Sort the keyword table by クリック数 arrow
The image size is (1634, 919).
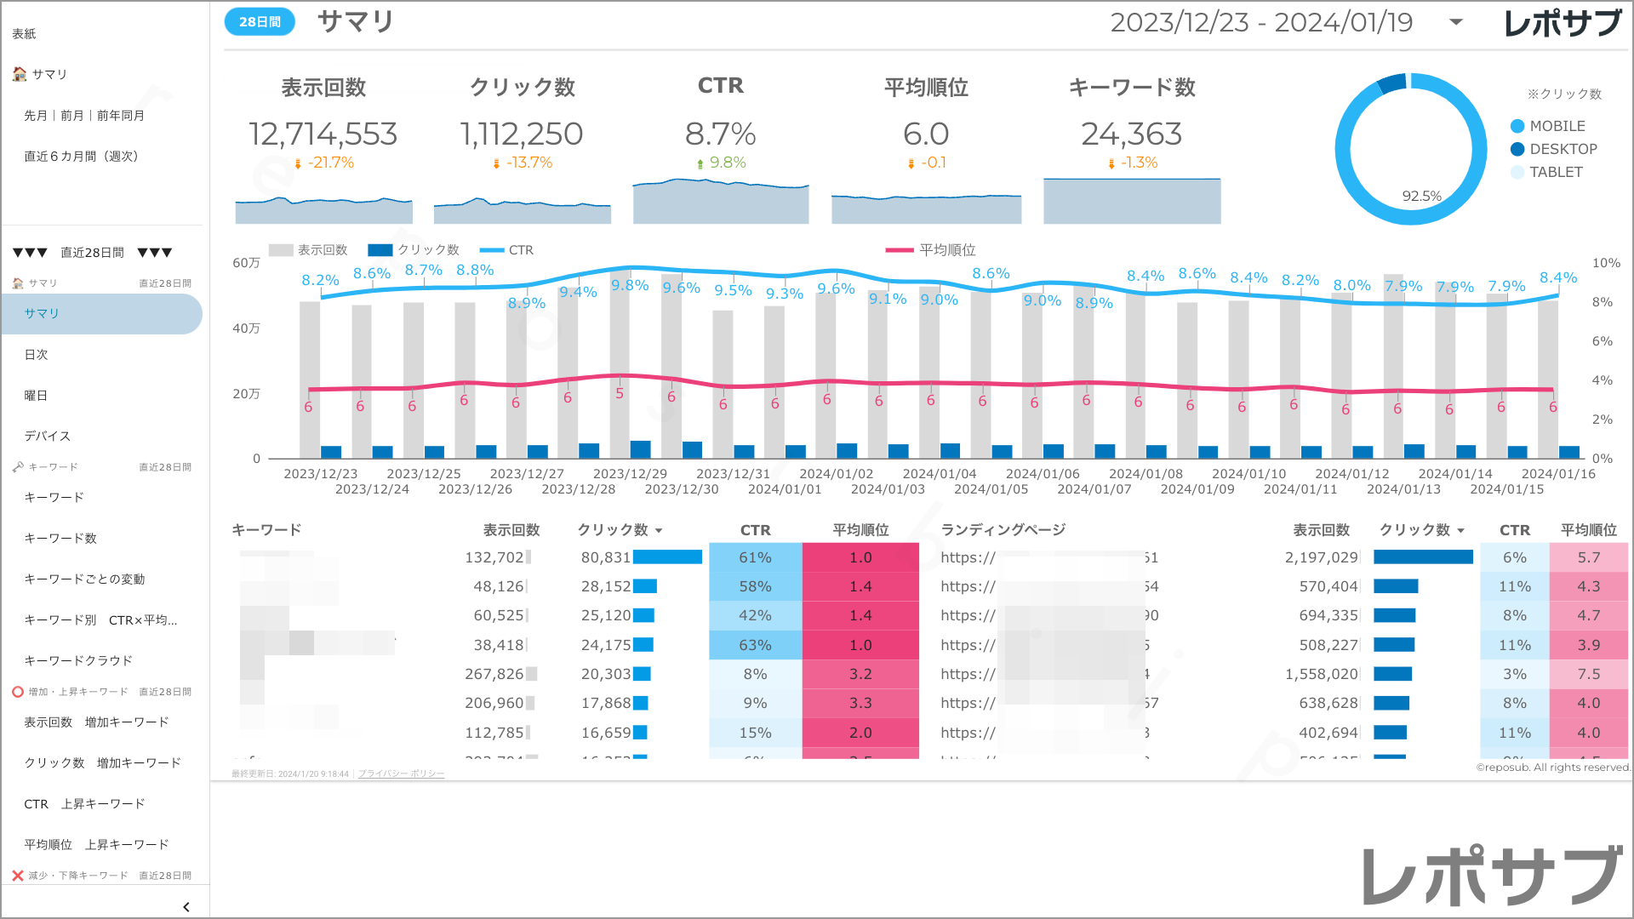click(659, 531)
